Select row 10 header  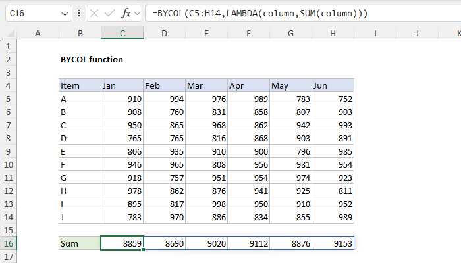point(8,164)
